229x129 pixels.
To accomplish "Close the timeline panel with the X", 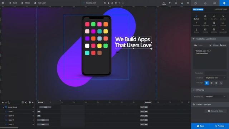I will coord(189,102).
